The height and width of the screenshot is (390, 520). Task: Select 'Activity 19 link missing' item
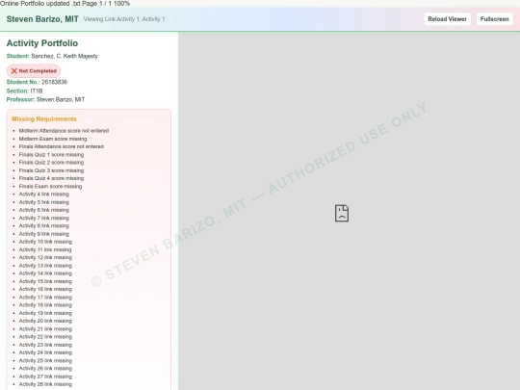click(x=45, y=313)
